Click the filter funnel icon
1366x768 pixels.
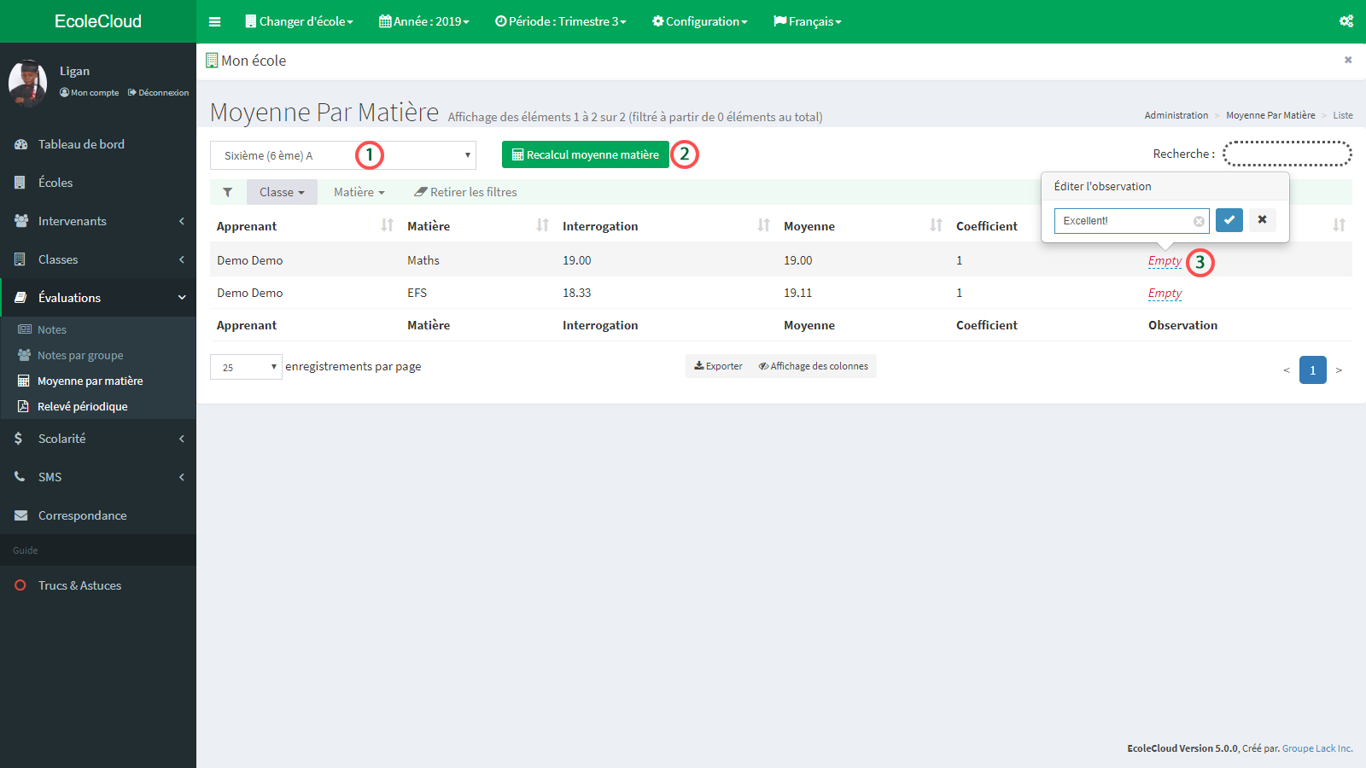[x=228, y=192]
